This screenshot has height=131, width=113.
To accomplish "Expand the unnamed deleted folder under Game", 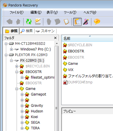I will [22, 100].
